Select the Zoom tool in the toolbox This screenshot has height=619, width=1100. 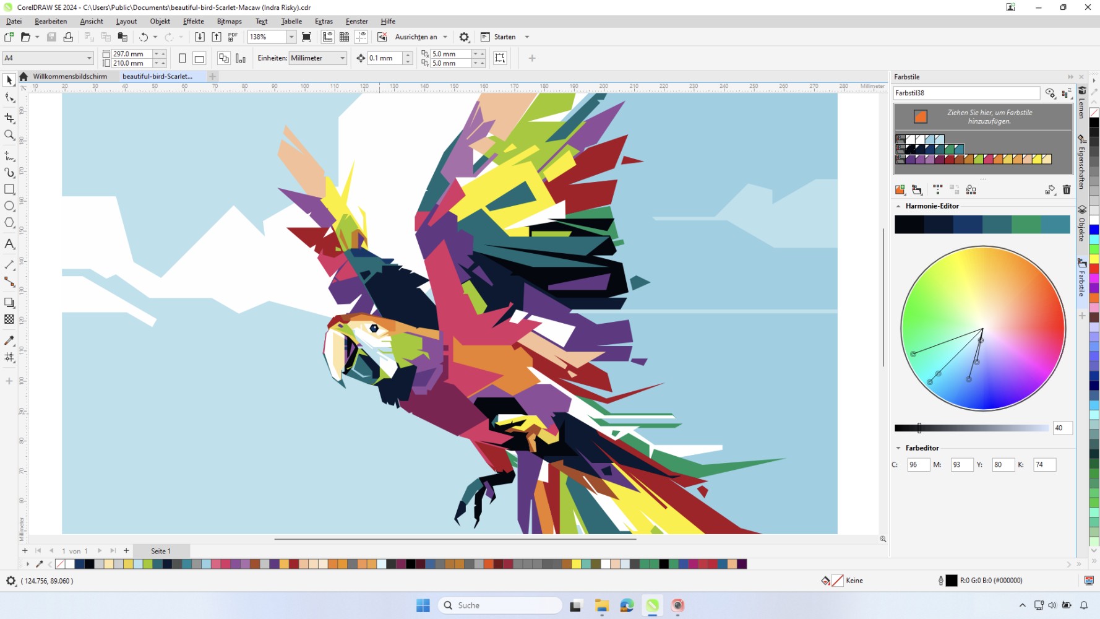(x=9, y=136)
